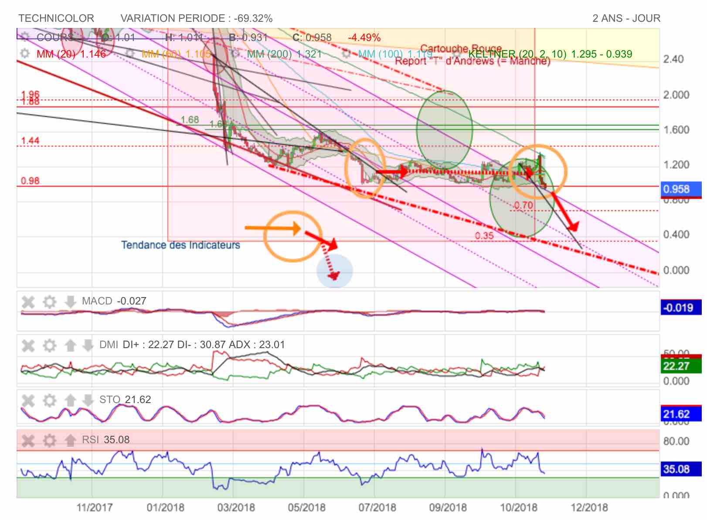Select the 21.62 STO value tag
Screen dimensions: 707x520
[x=681, y=414]
